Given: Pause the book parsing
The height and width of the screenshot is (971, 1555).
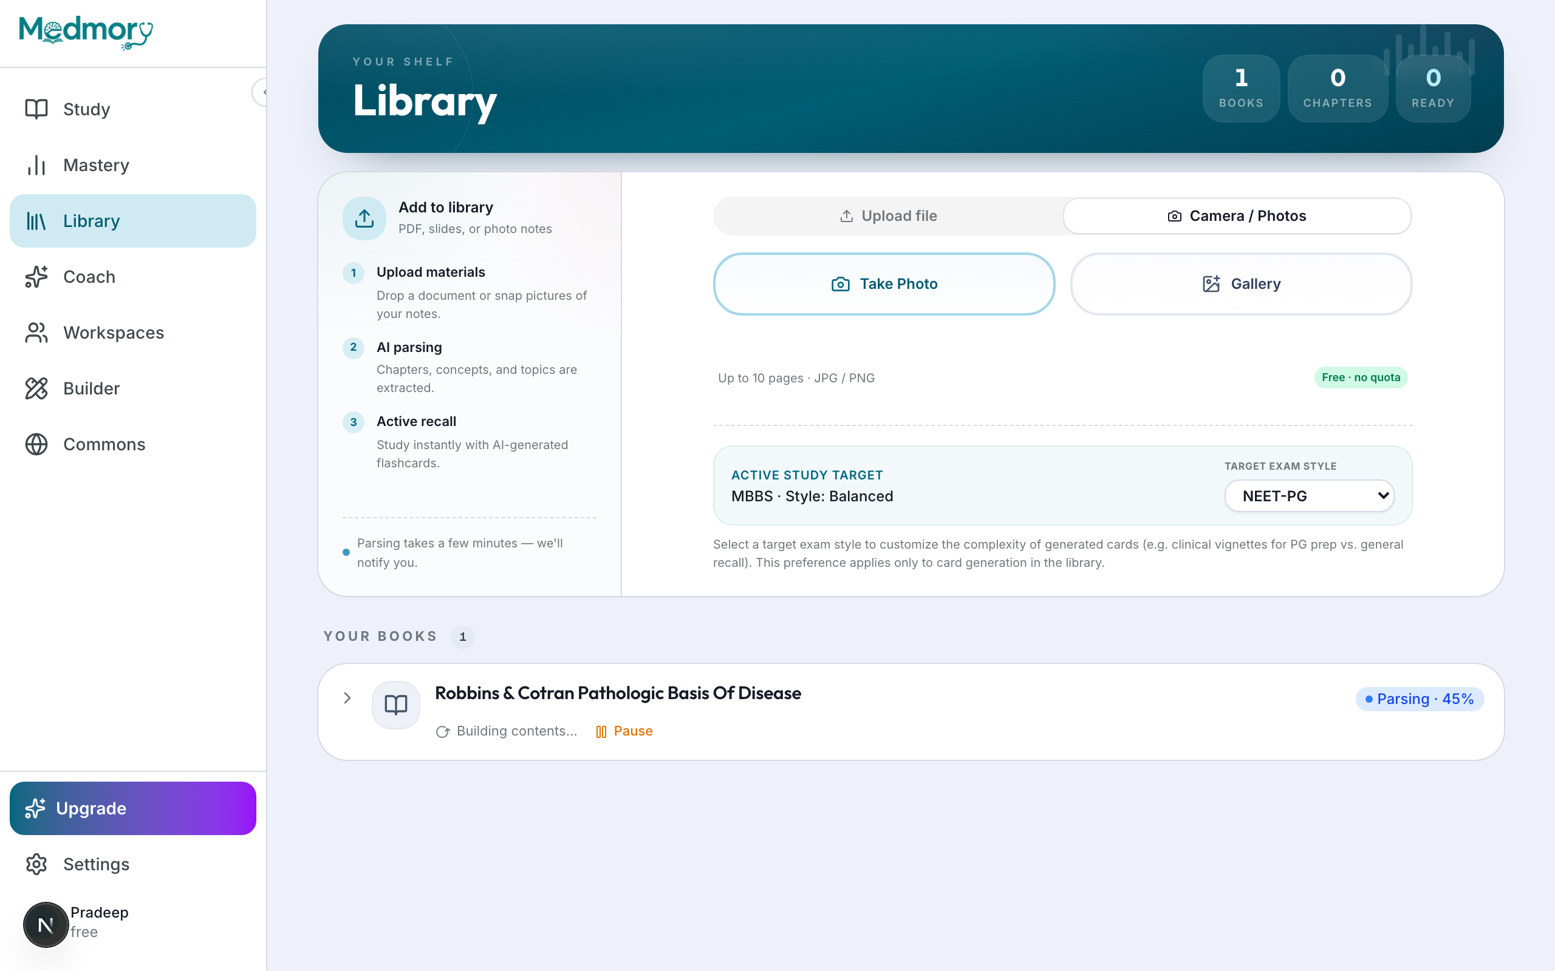Looking at the screenshot, I should (x=624, y=731).
